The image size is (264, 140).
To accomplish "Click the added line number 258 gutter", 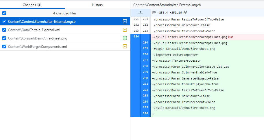I will click(145, 67).
